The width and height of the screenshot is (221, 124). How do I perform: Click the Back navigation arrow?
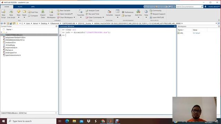(x=2, y=23)
